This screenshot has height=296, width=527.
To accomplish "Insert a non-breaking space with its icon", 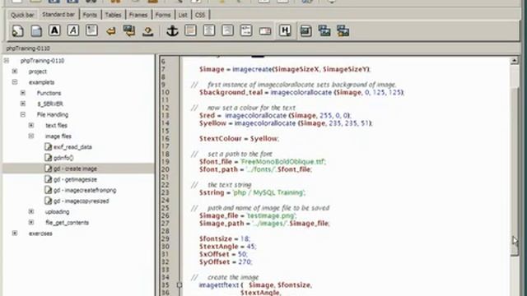I will pyautogui.click(x=147, y=31).
